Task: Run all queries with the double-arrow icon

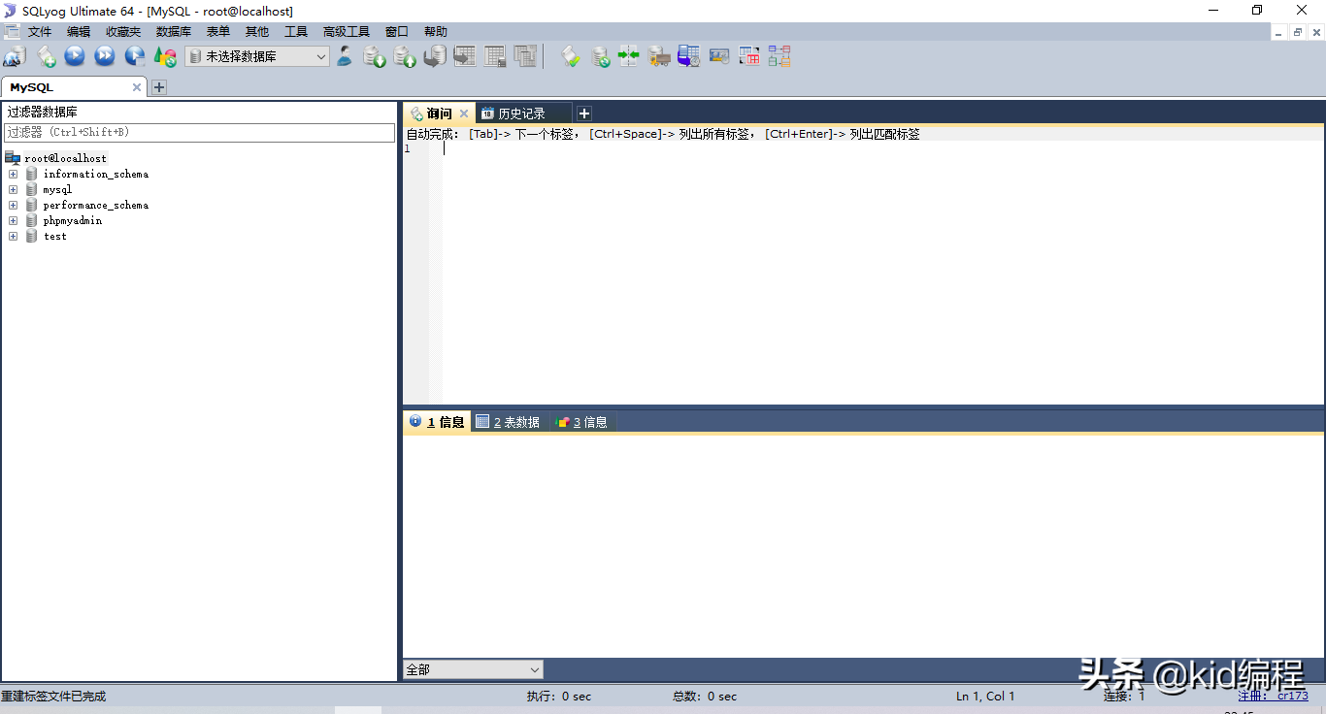Action: (x=105, y=55)
